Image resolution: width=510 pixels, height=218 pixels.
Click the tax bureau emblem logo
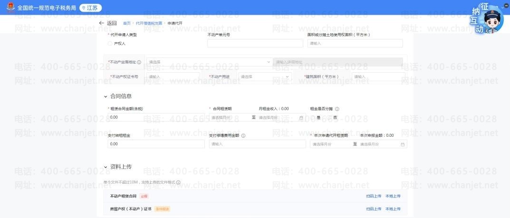click(10, 7)
